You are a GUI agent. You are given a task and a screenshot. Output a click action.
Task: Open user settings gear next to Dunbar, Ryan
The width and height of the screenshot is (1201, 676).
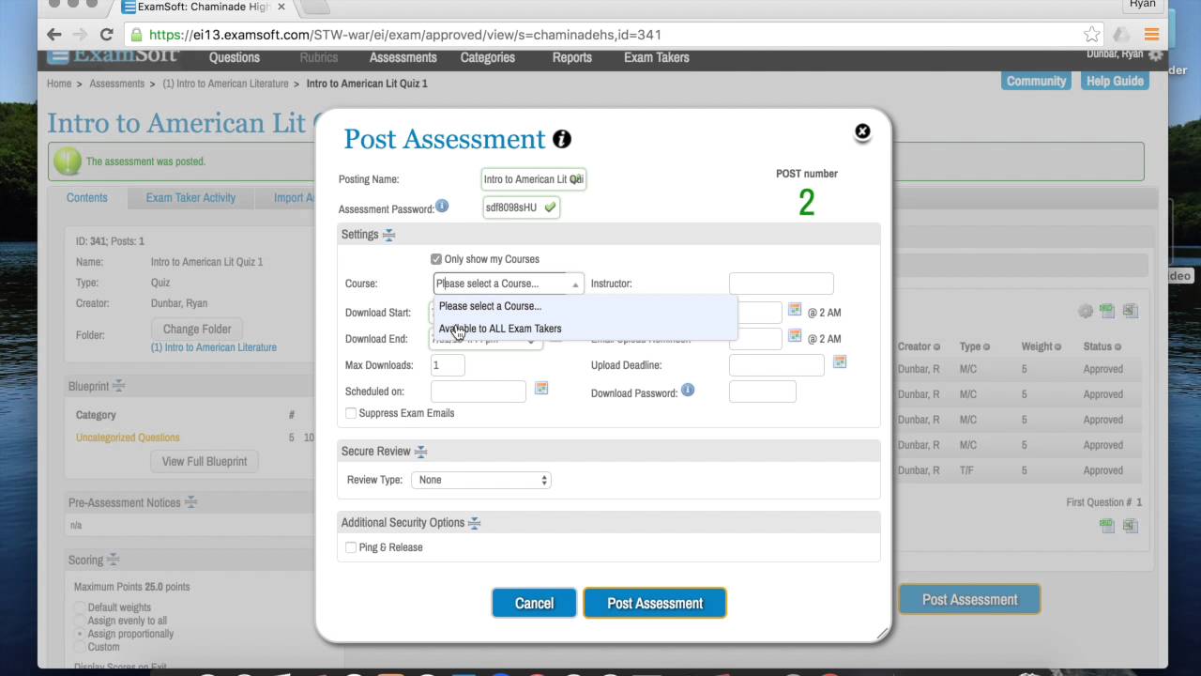pyautogui.click(x=1155, y=54)
